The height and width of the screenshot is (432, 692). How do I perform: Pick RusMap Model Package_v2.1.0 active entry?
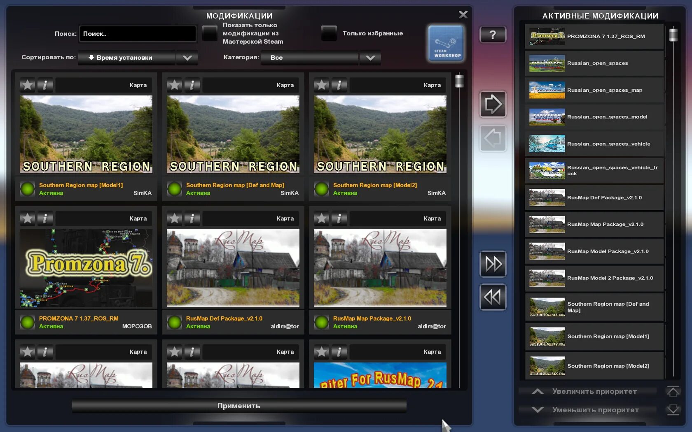(594, 251)
